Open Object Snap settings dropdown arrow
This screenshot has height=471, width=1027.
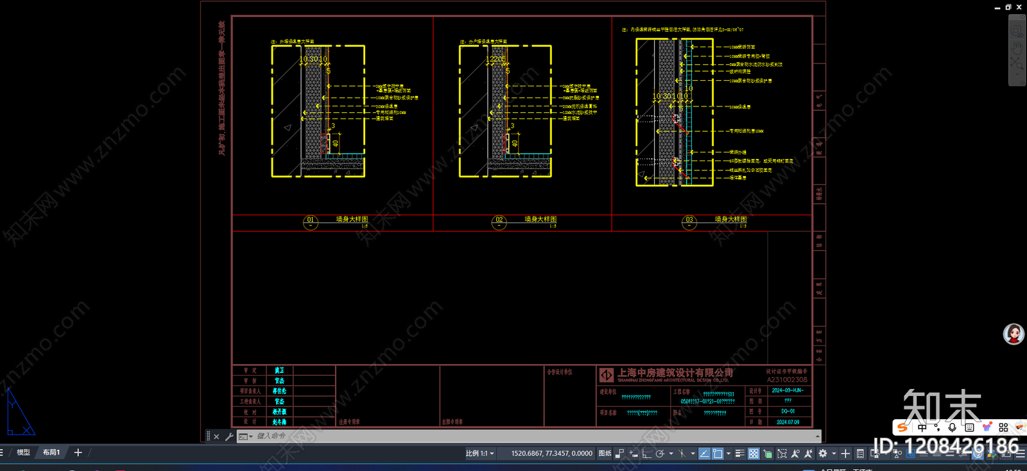tap(729, 453)
